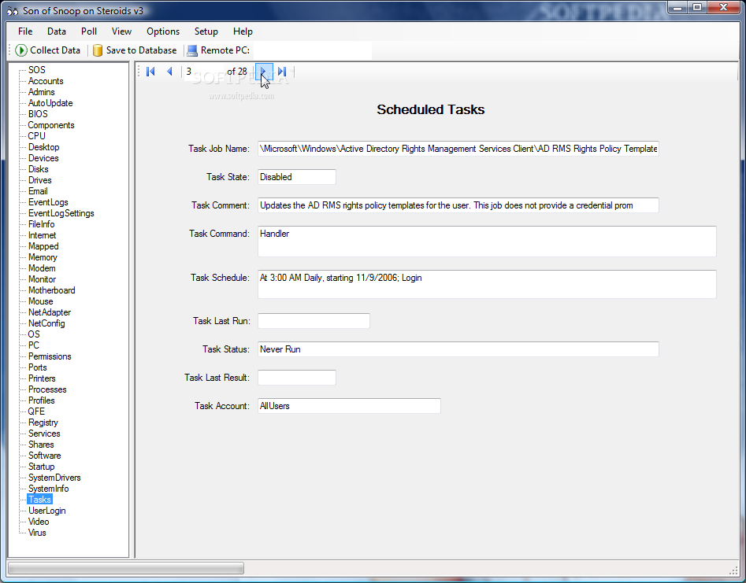The height and width of the screenshot is (583, 746).
Task: Select NetAdapter in the tree
Action: pos(50,312)
